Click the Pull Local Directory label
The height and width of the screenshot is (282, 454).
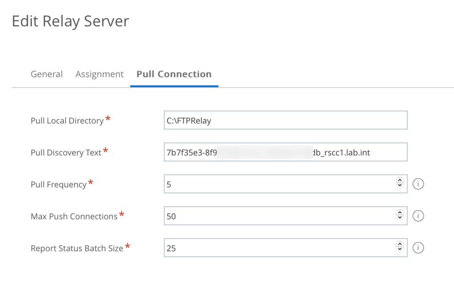[x=67, y=121]
